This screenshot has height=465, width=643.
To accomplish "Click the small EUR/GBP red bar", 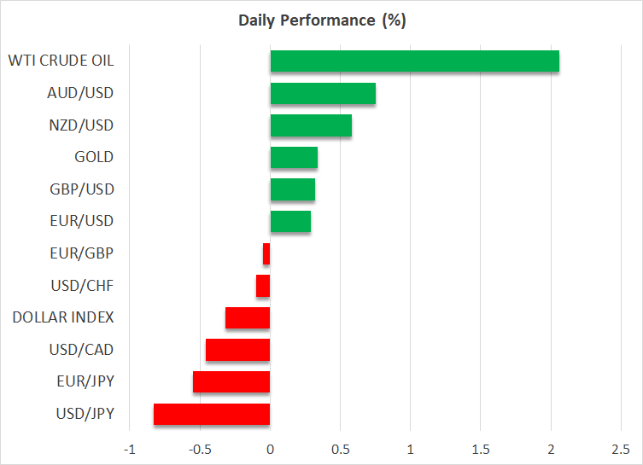I will 266,253.
